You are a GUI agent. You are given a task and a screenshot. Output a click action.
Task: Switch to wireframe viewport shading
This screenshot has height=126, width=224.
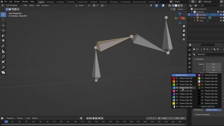173,6
